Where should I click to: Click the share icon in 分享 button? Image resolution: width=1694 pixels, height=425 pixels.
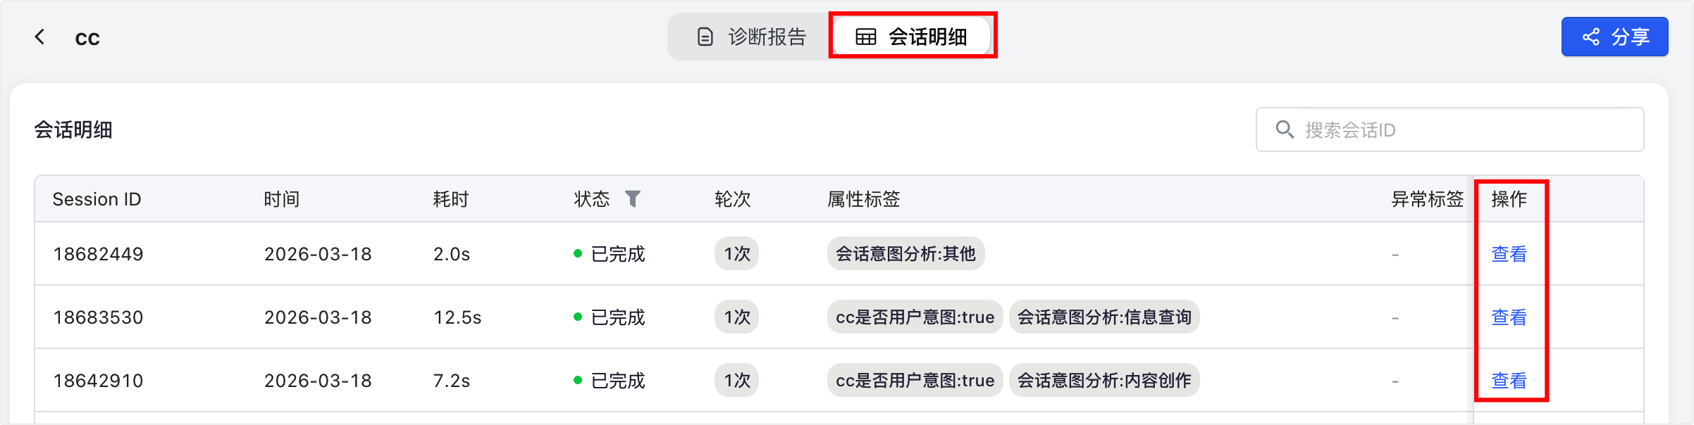click(x=1591, y=37)
